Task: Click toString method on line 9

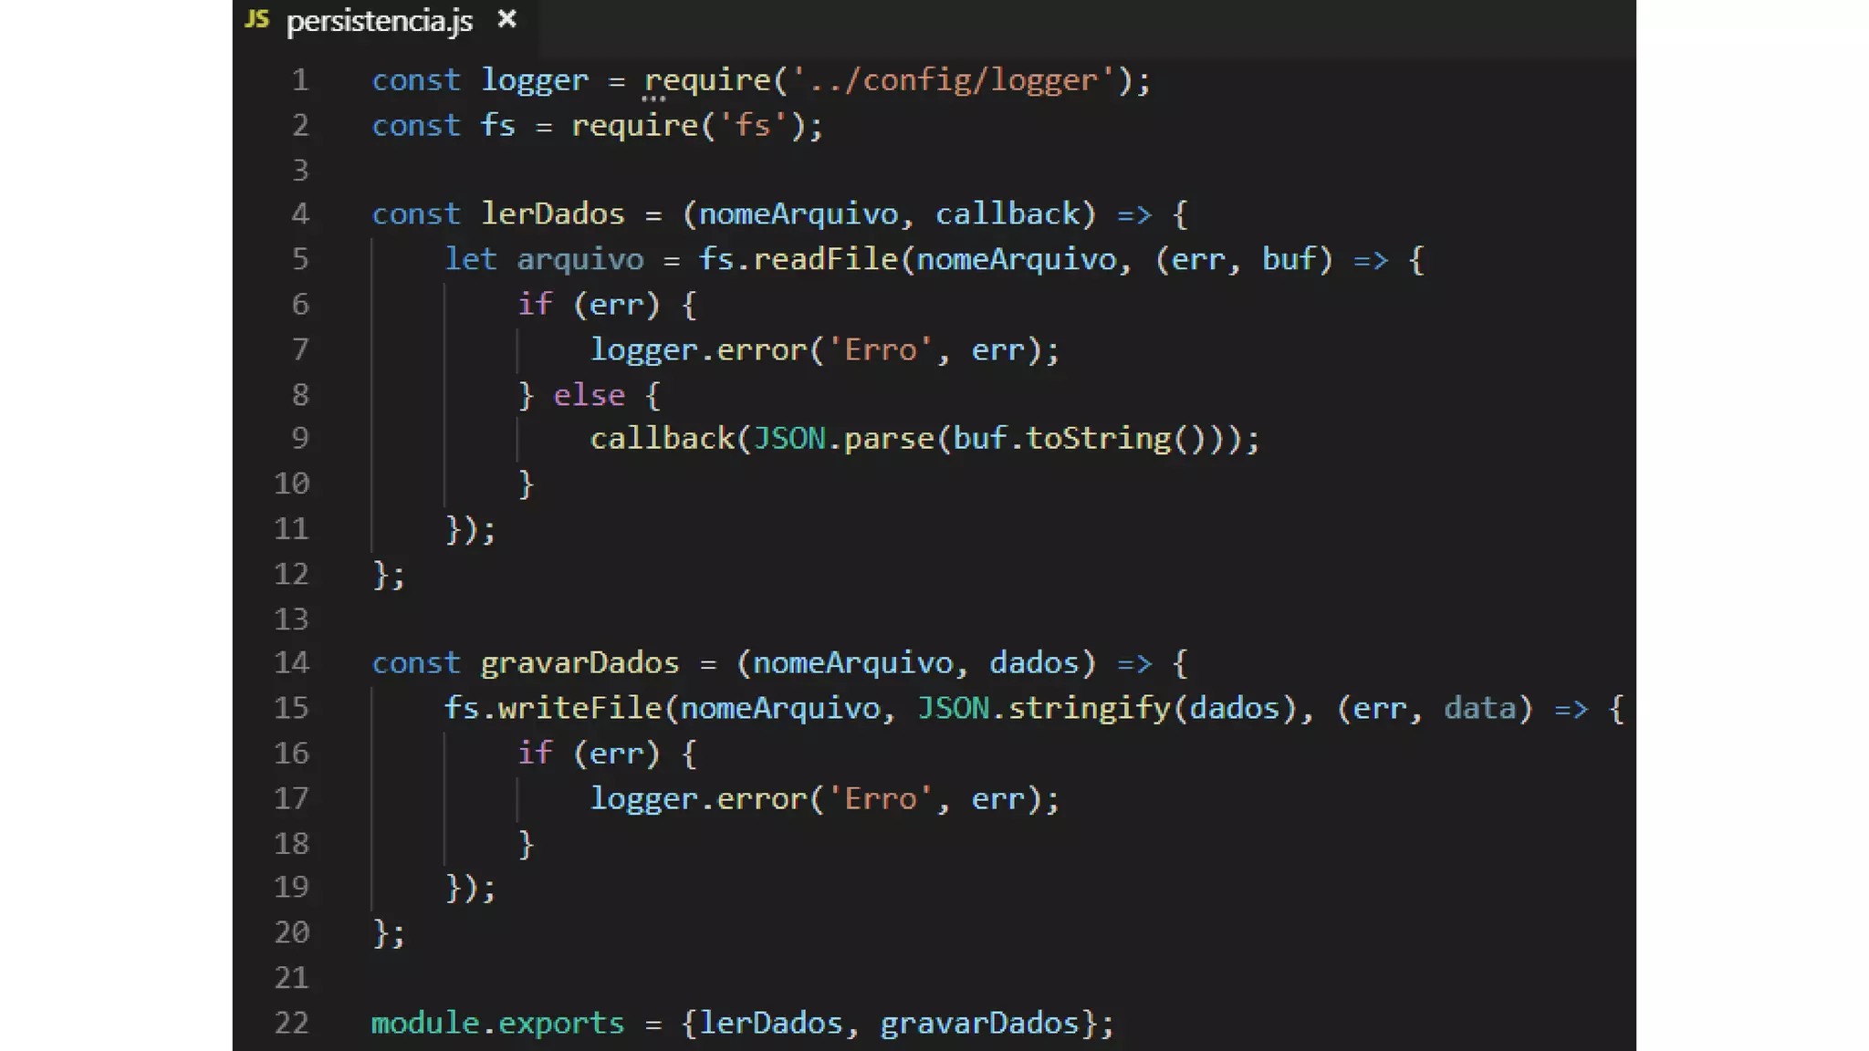Action: (x=1098, y=439)
